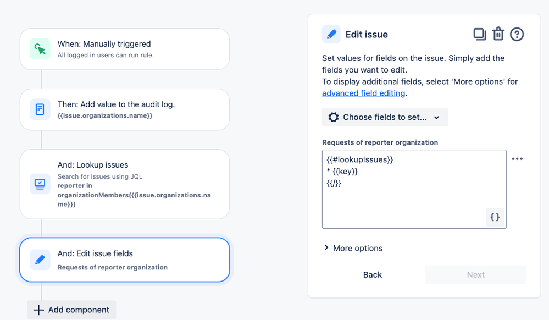
Task: Expand the More options section
Action: coord(353,248)
